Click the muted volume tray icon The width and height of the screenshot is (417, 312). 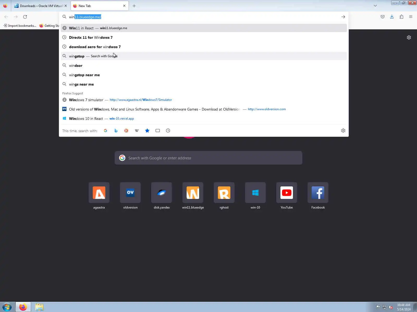(x=391, y=307)
